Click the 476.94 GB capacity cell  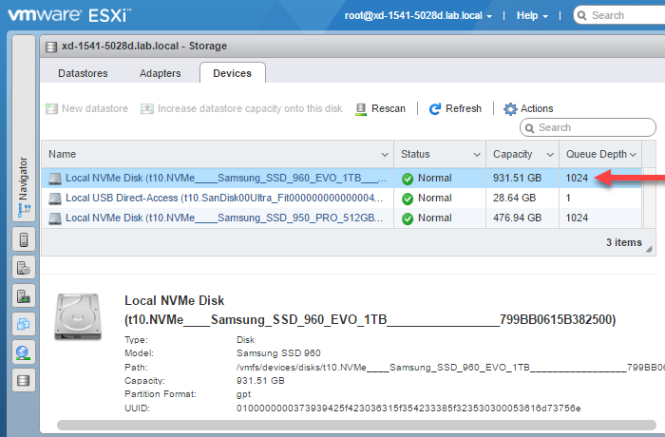point(517,218)
